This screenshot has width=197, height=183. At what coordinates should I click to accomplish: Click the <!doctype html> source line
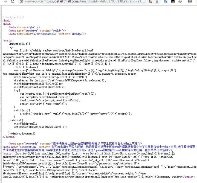[13, 17]
